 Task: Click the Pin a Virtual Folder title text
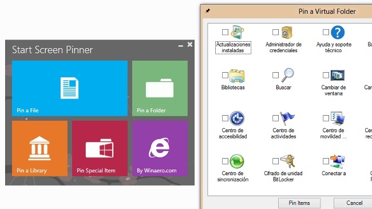click(x=327, y=11)
